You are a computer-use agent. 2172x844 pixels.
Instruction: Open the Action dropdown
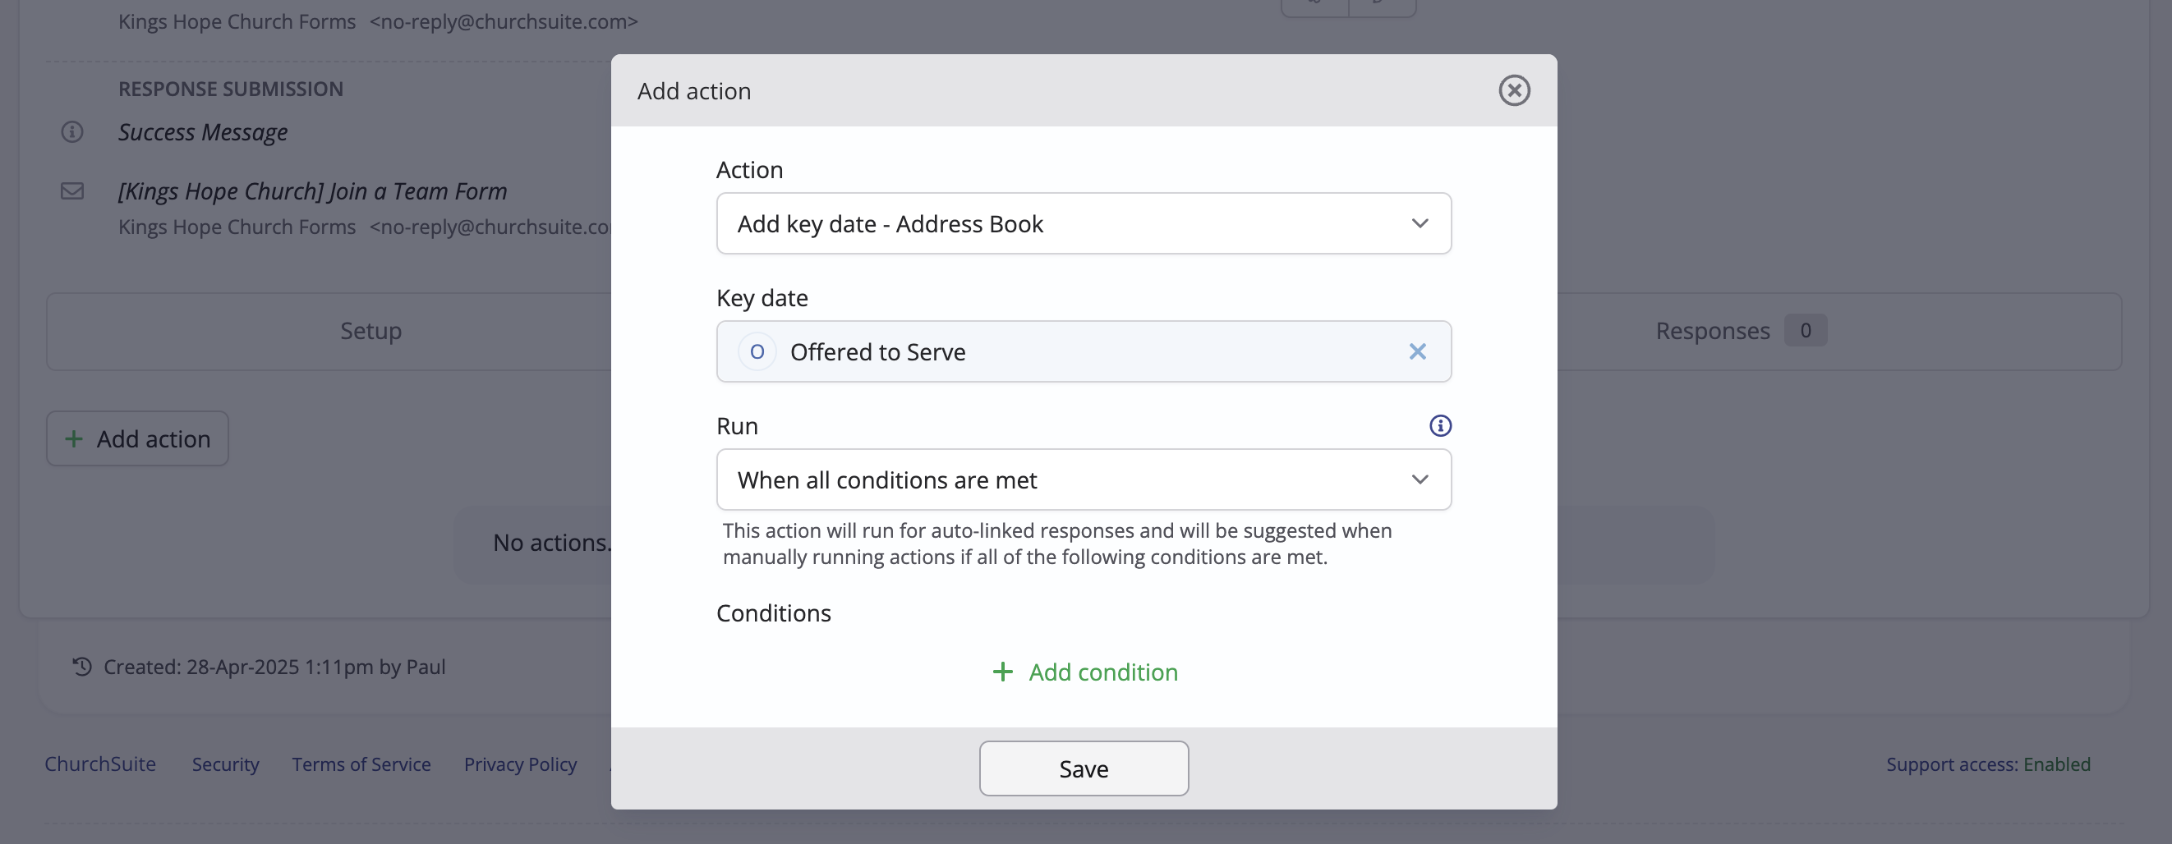[1084, 223]
